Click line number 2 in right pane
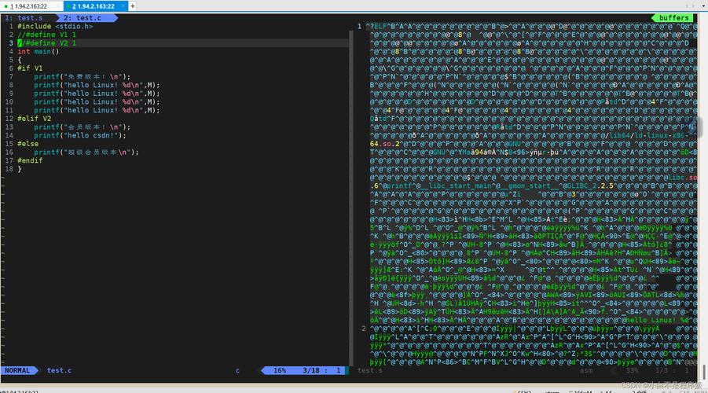Image resolution: width=708 pixels, height=393 pixels. coord(364,329)
